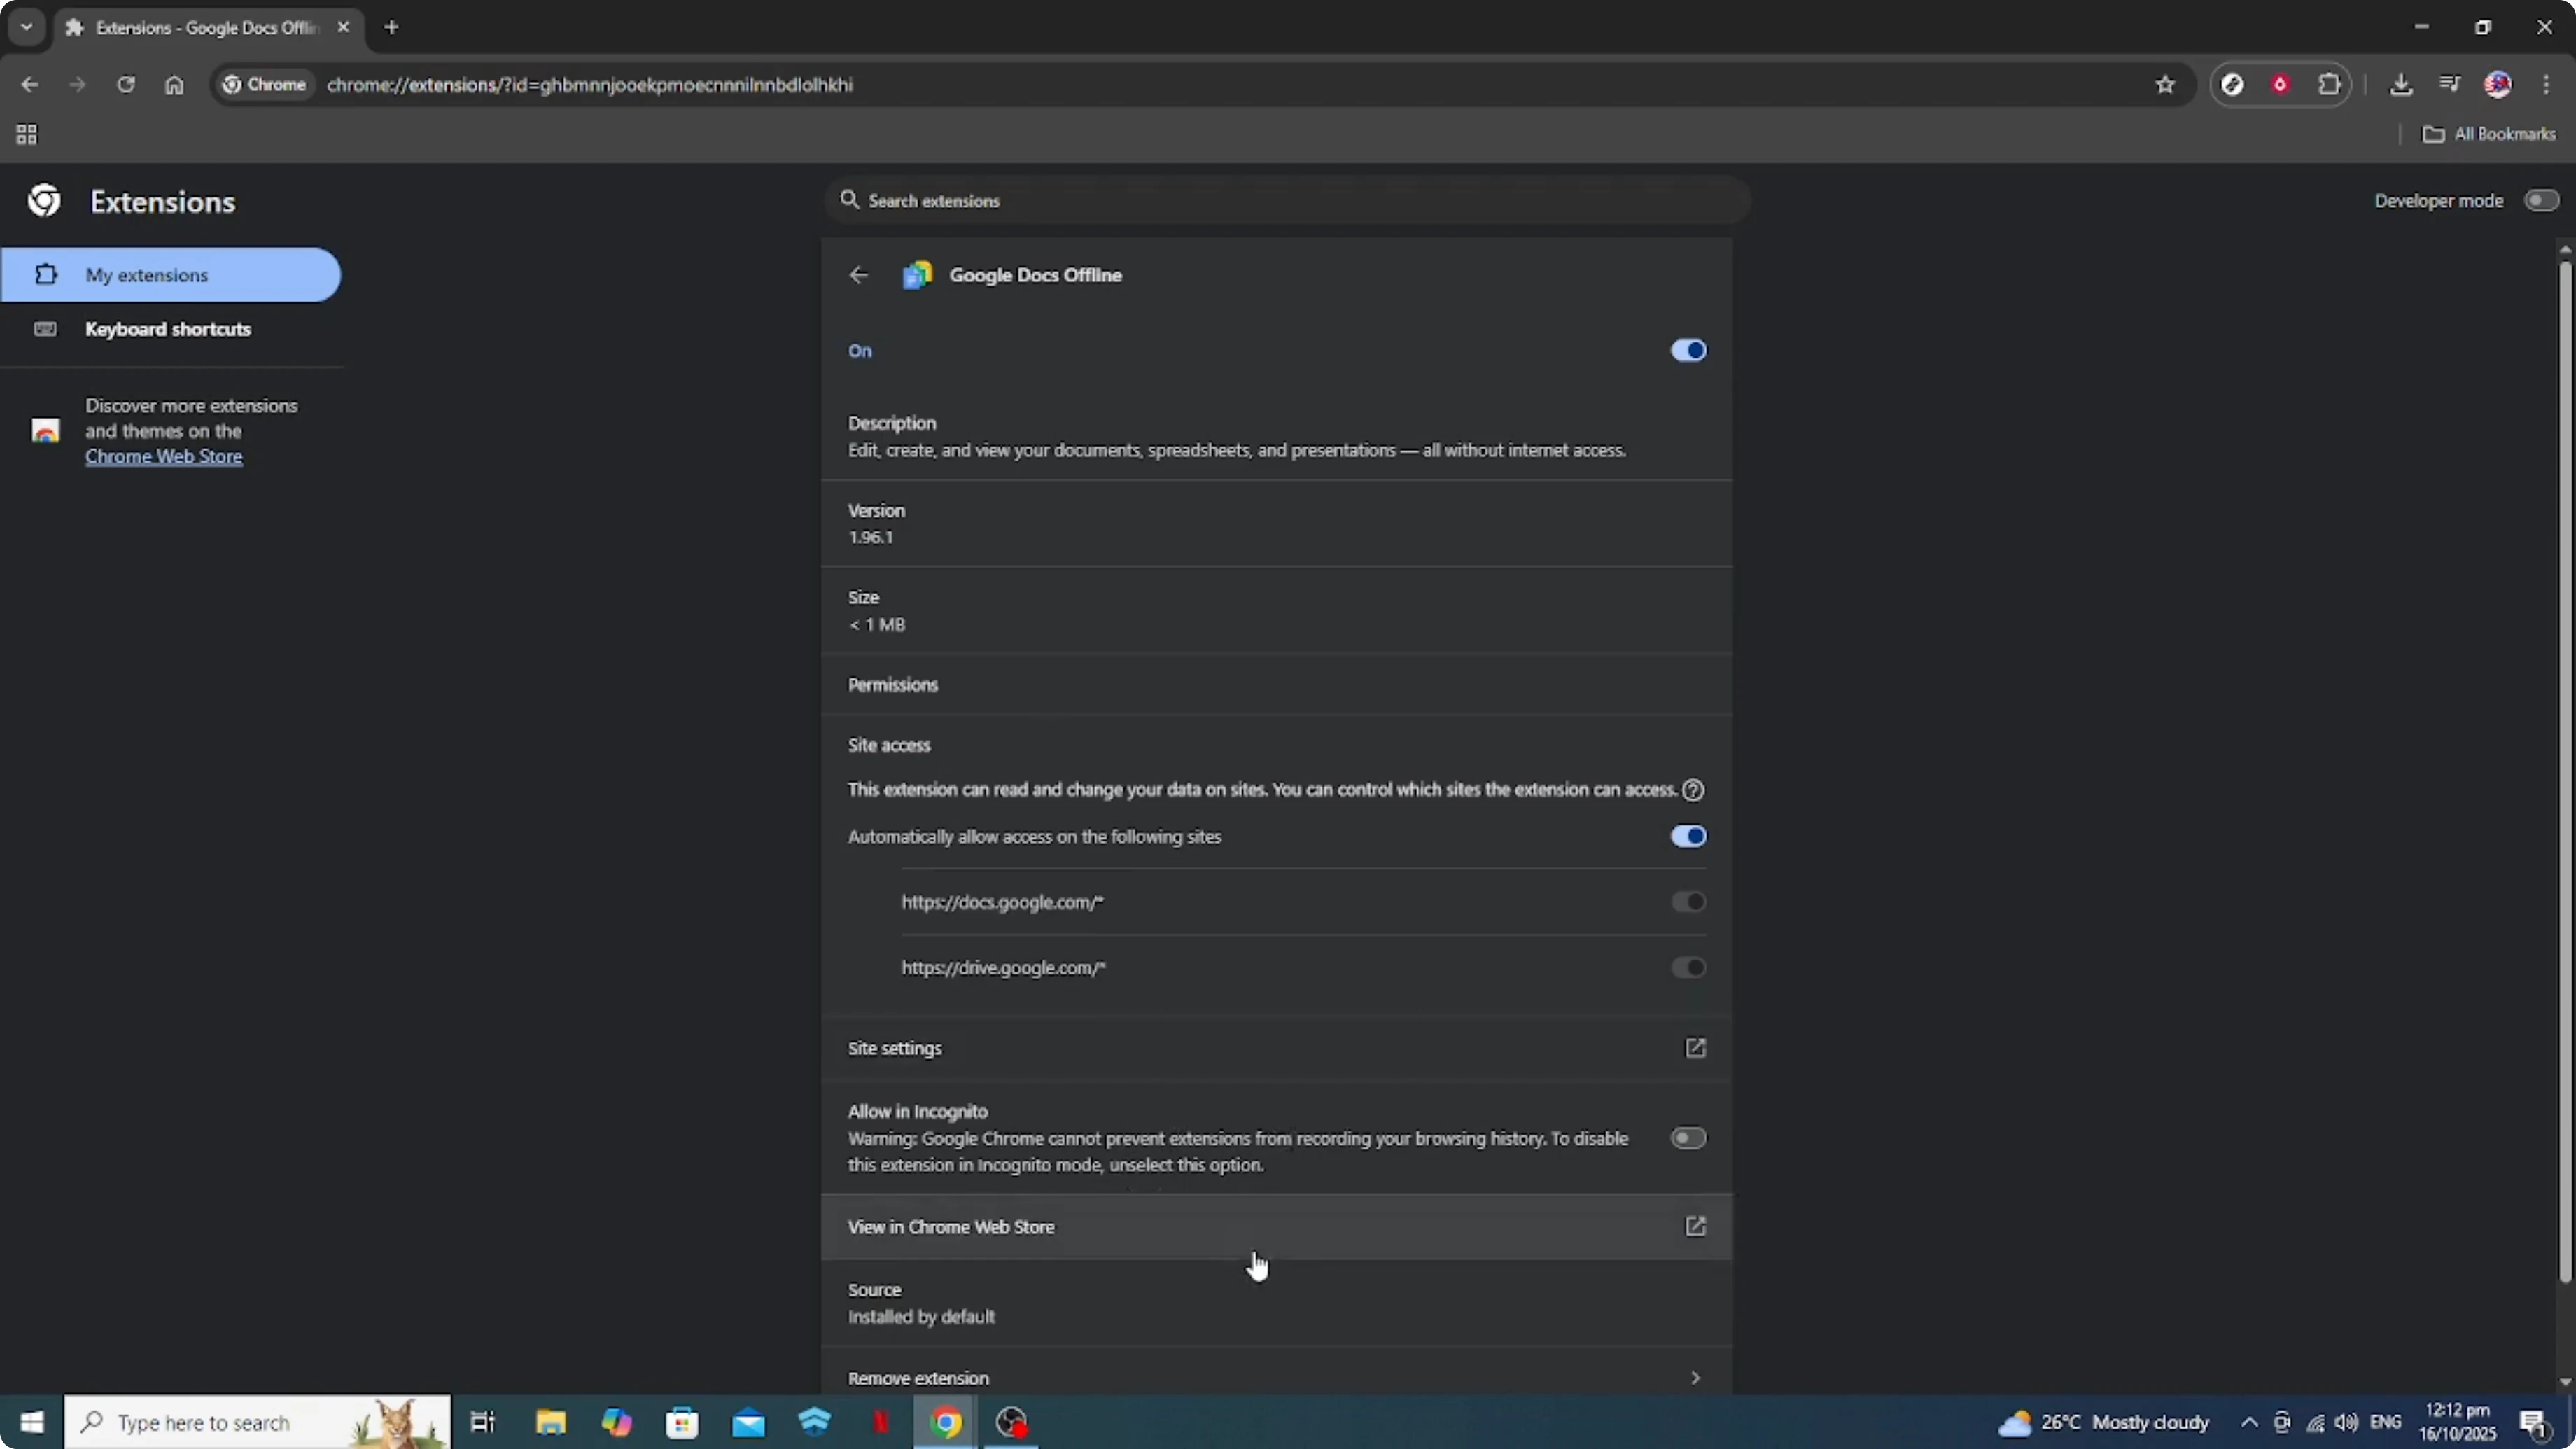This screenshot has width=2576, height=1449.
Task: Open the notification center icon
Action: (2532, 1422)
